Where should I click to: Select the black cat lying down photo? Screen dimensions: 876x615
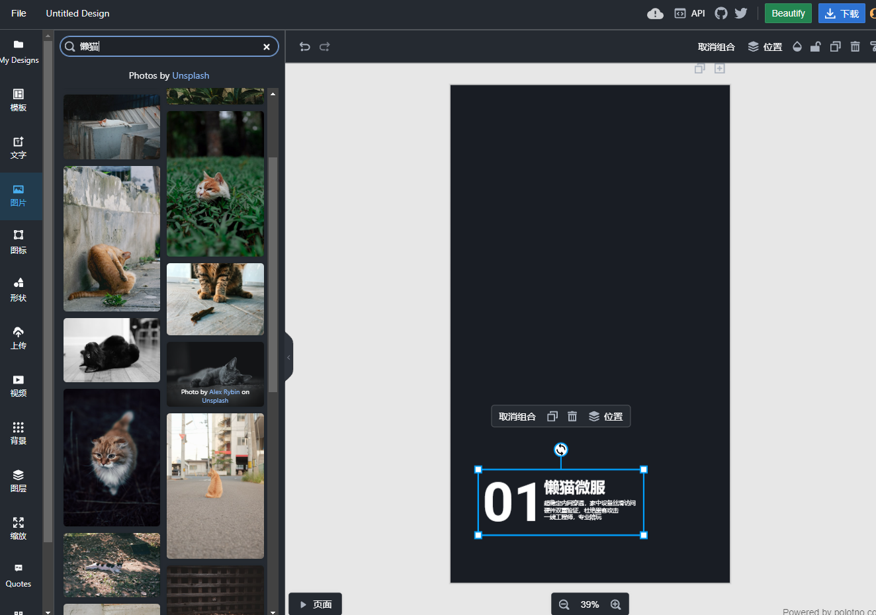[112, 350]
